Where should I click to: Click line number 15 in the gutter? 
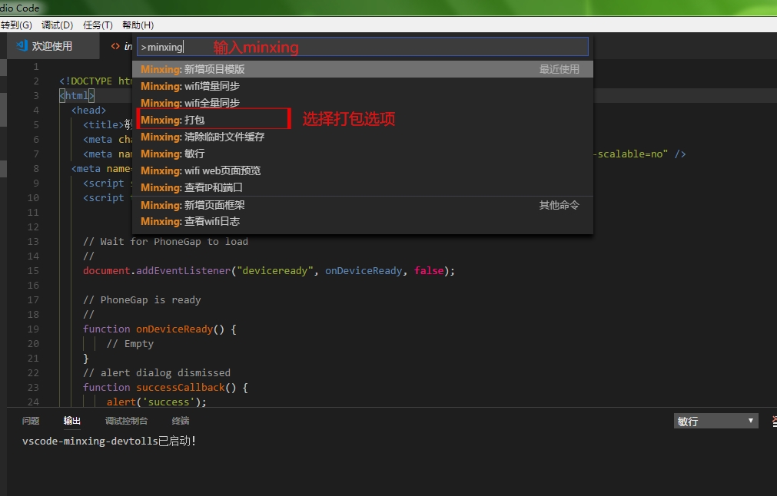coord(33,271)
